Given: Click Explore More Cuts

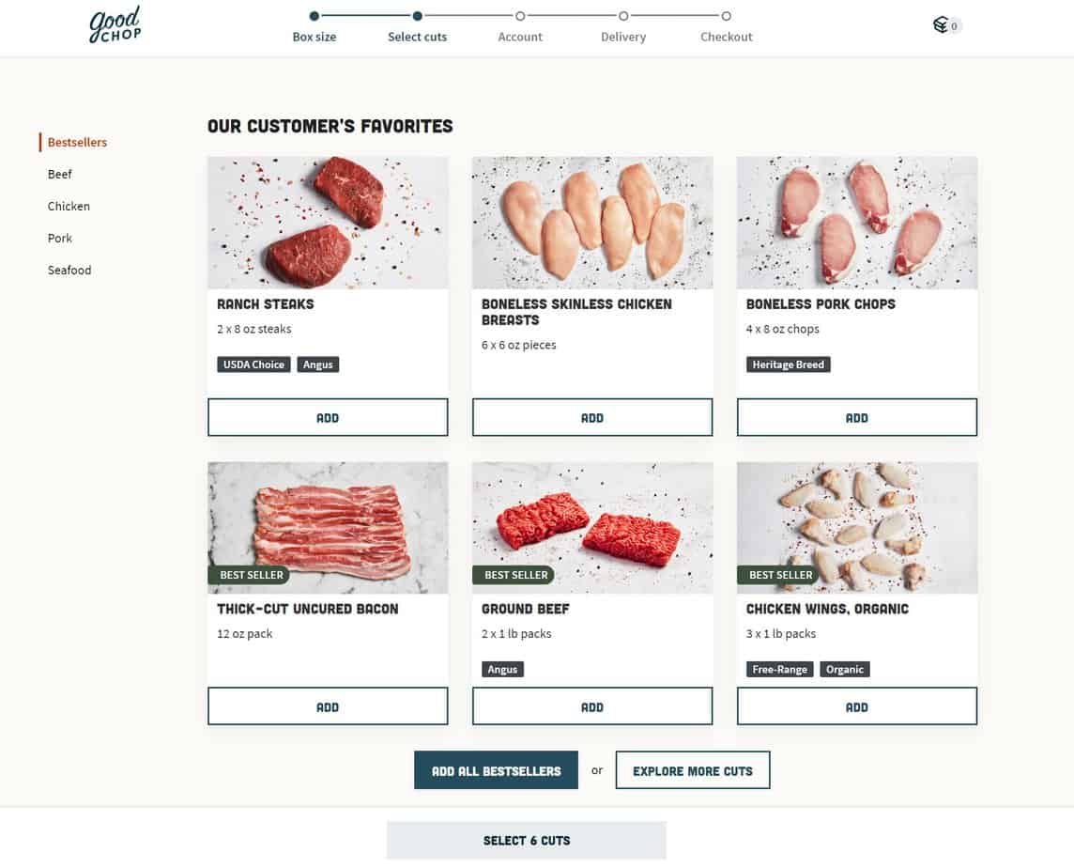Looking at the screenshot, I should [x=692, y=769].
